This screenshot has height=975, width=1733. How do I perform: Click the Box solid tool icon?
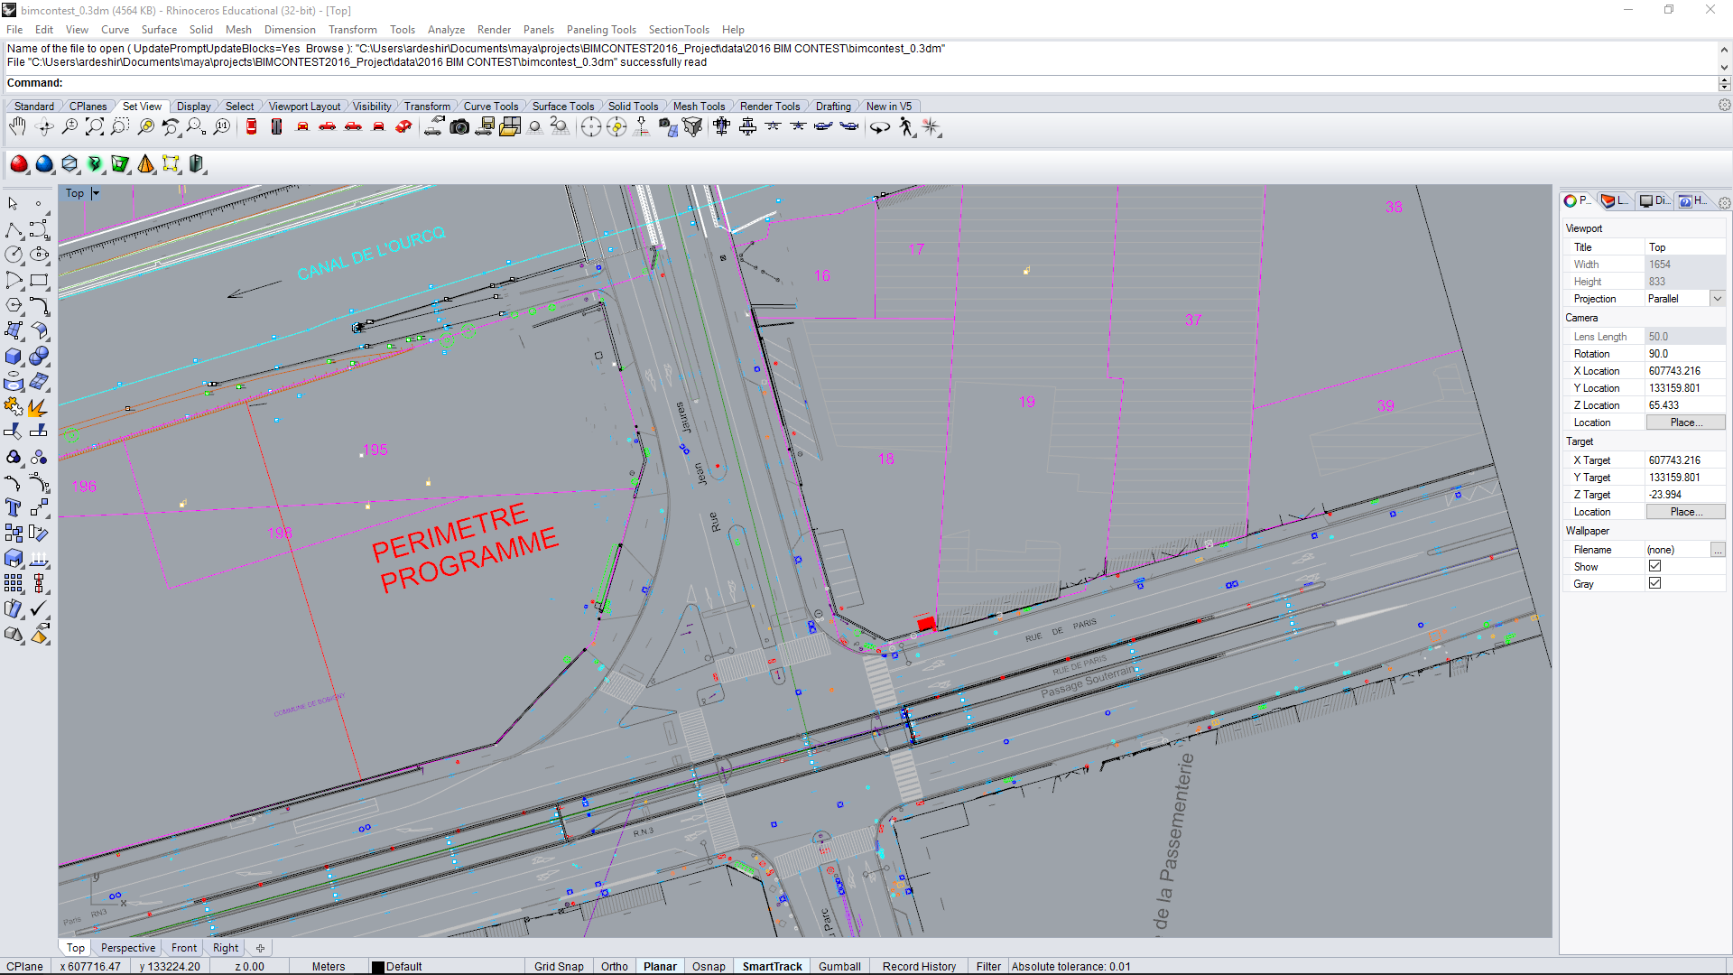tap(14, 357)
